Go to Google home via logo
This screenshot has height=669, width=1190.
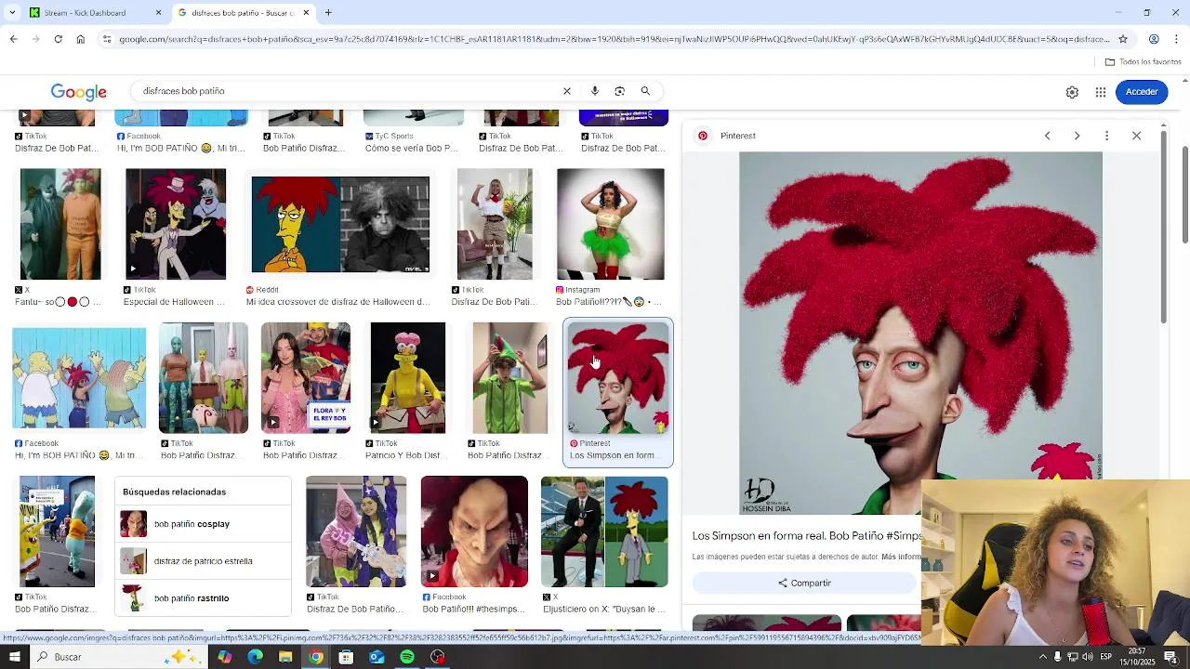(x=79, y=92)
